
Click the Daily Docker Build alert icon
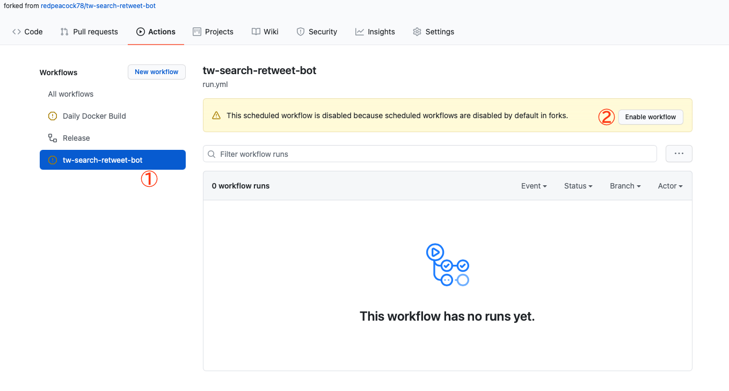point(53,116)
